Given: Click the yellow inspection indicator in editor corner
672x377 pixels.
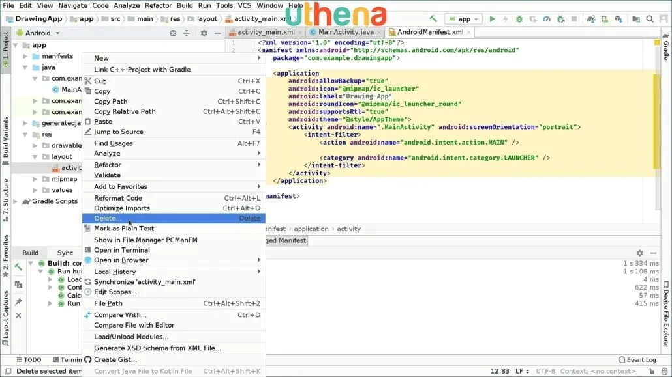Looking at the screenshot, I should [657, 43].
